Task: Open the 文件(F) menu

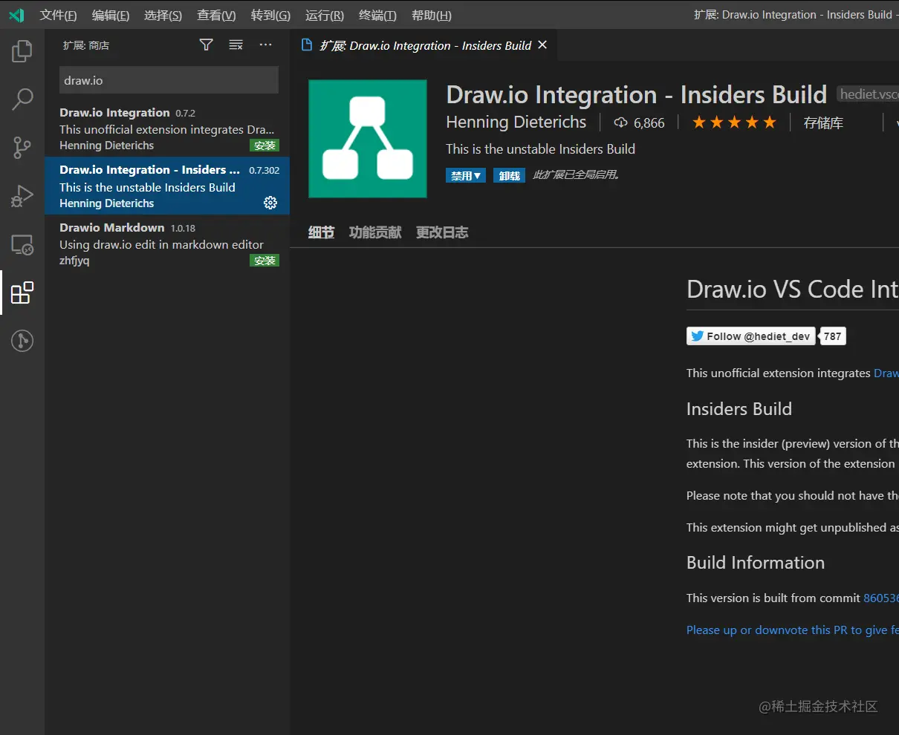Action: tap(59, 15)
